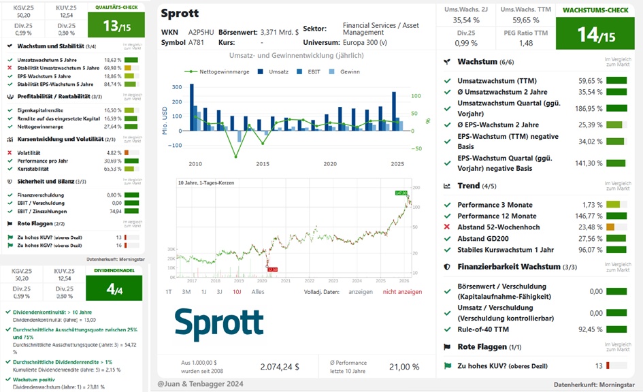Click green flag next to Zu hohes KGV?

(10, 245)
